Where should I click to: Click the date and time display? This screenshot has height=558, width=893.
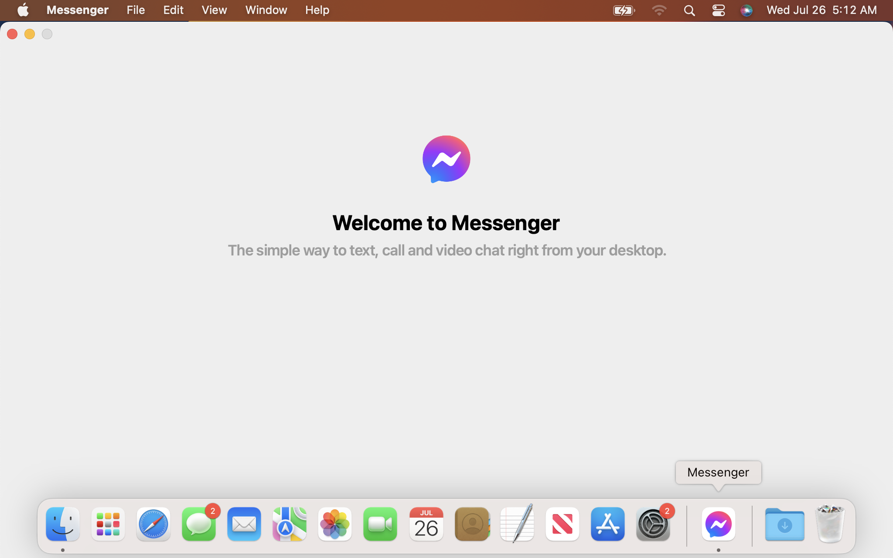[x=821, y=10]
